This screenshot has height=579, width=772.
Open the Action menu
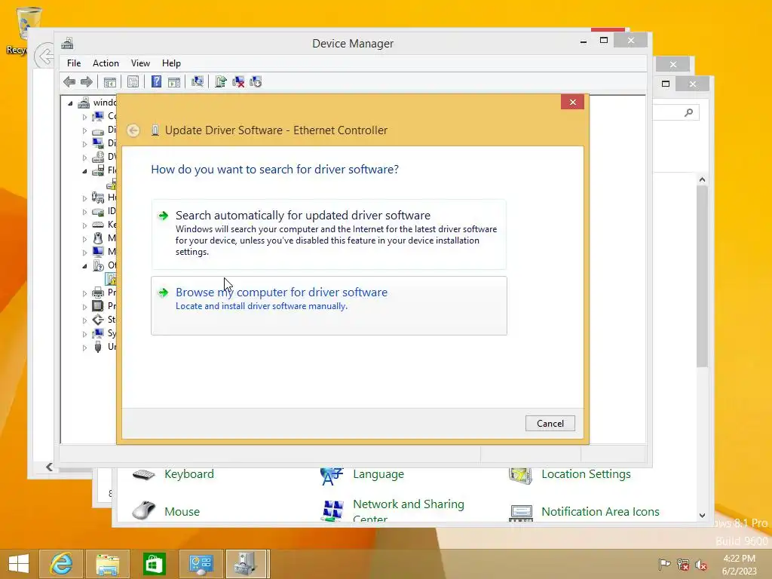point(106,63)
